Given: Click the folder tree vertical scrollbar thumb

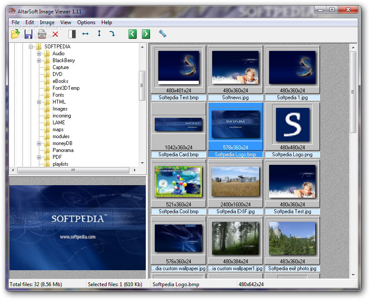Looking at the screenshot, I should tap(142, 85).
